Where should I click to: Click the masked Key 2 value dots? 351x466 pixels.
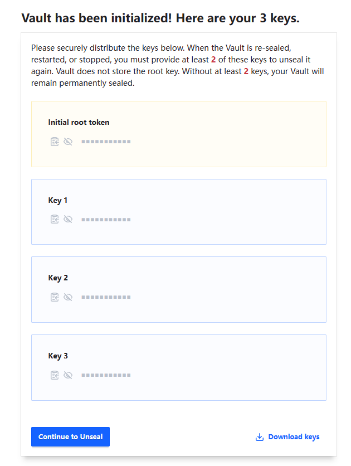coord(106,297)
